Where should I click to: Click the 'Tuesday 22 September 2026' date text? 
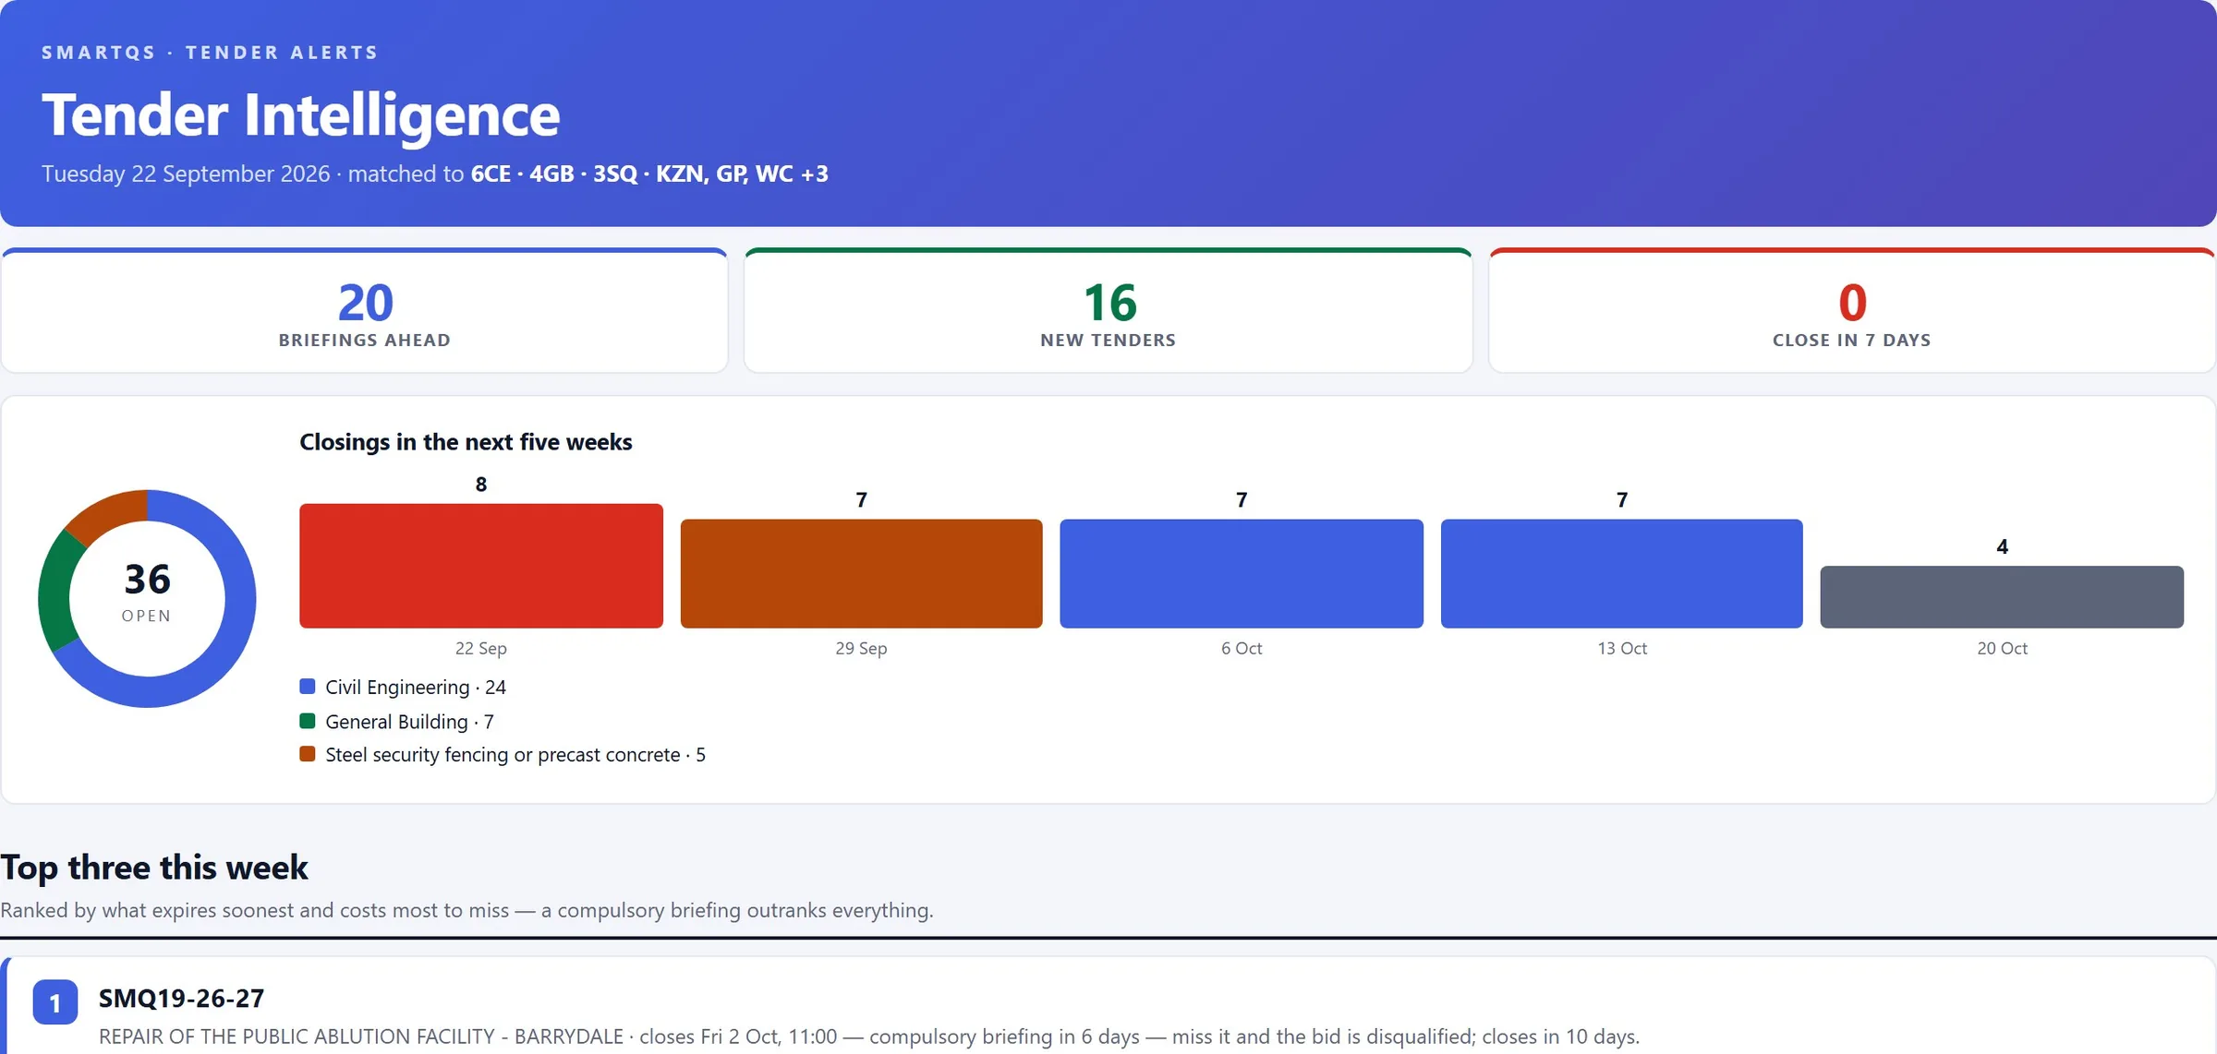(186, 174)
